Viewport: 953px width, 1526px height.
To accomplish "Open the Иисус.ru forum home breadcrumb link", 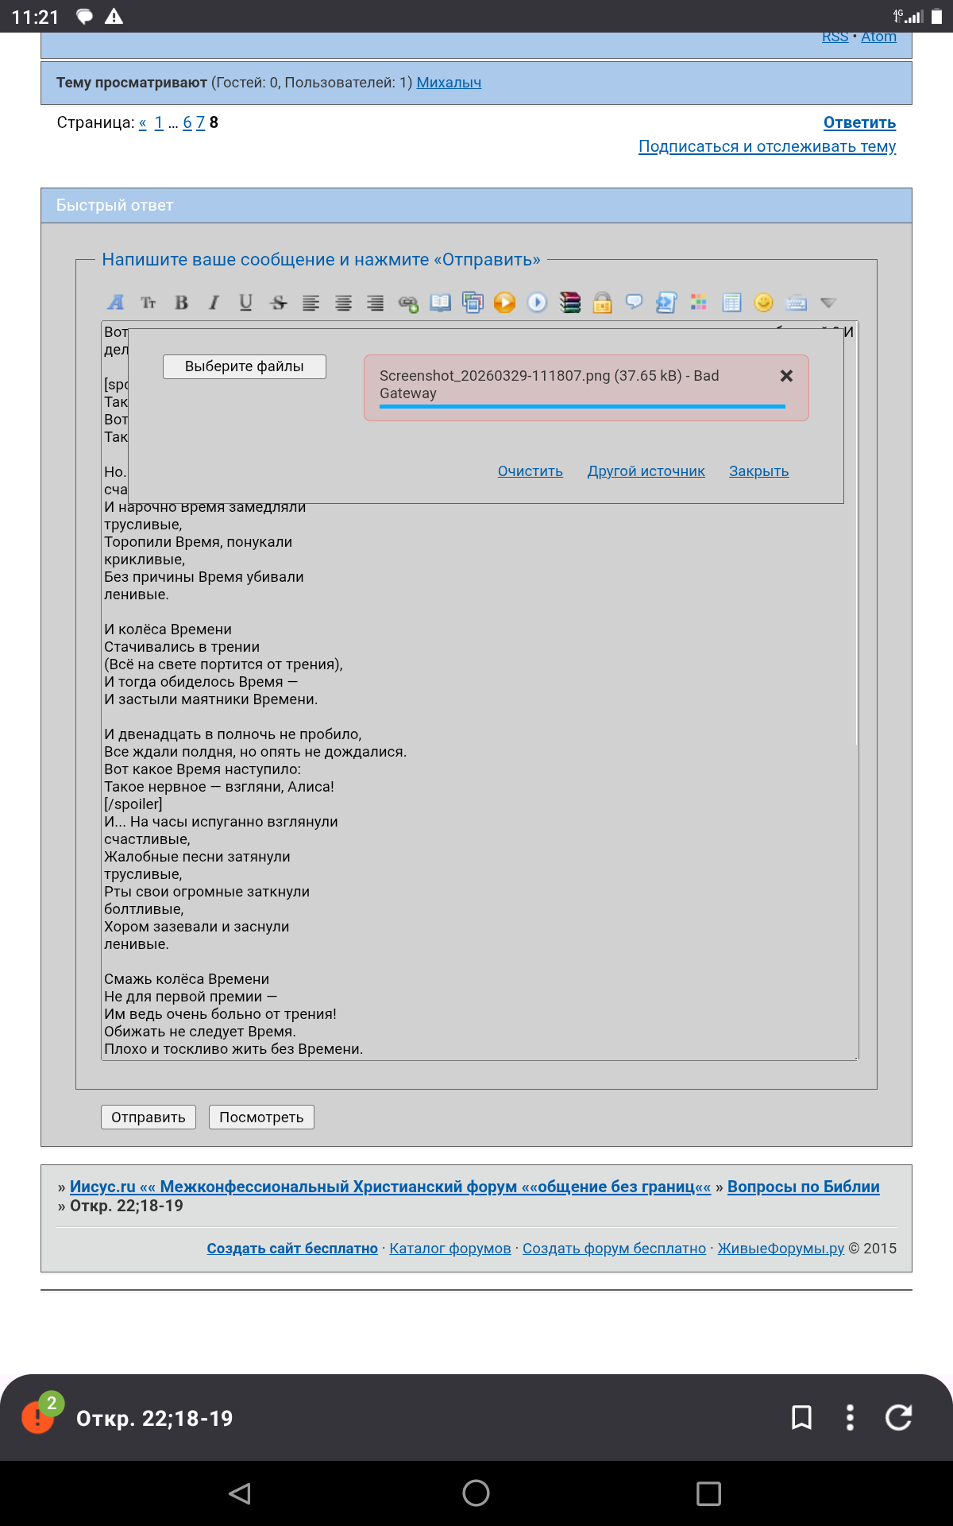I will [x=390, y=1187].
